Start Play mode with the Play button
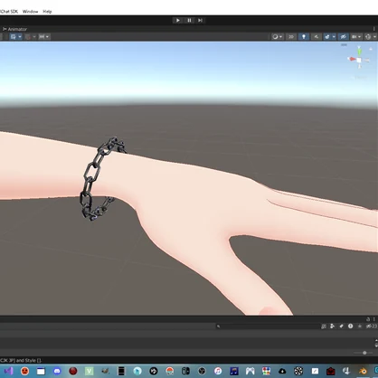Screen dimensions: 378x378 point(178,20)
